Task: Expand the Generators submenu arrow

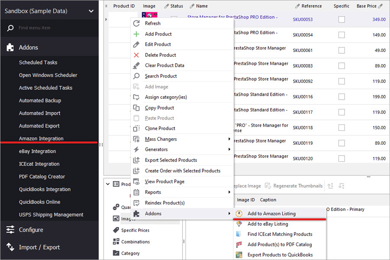Action: (229, 149)
